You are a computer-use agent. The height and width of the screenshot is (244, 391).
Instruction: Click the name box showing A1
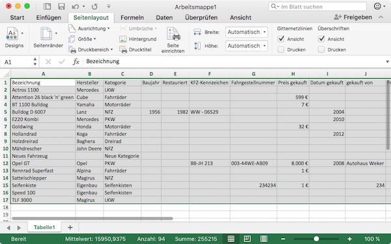[17, 62]
